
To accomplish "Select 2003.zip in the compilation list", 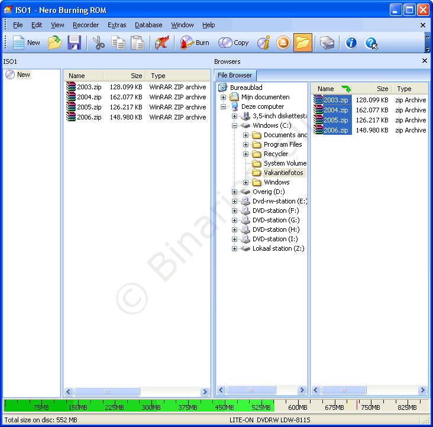I will pos(89,87).
